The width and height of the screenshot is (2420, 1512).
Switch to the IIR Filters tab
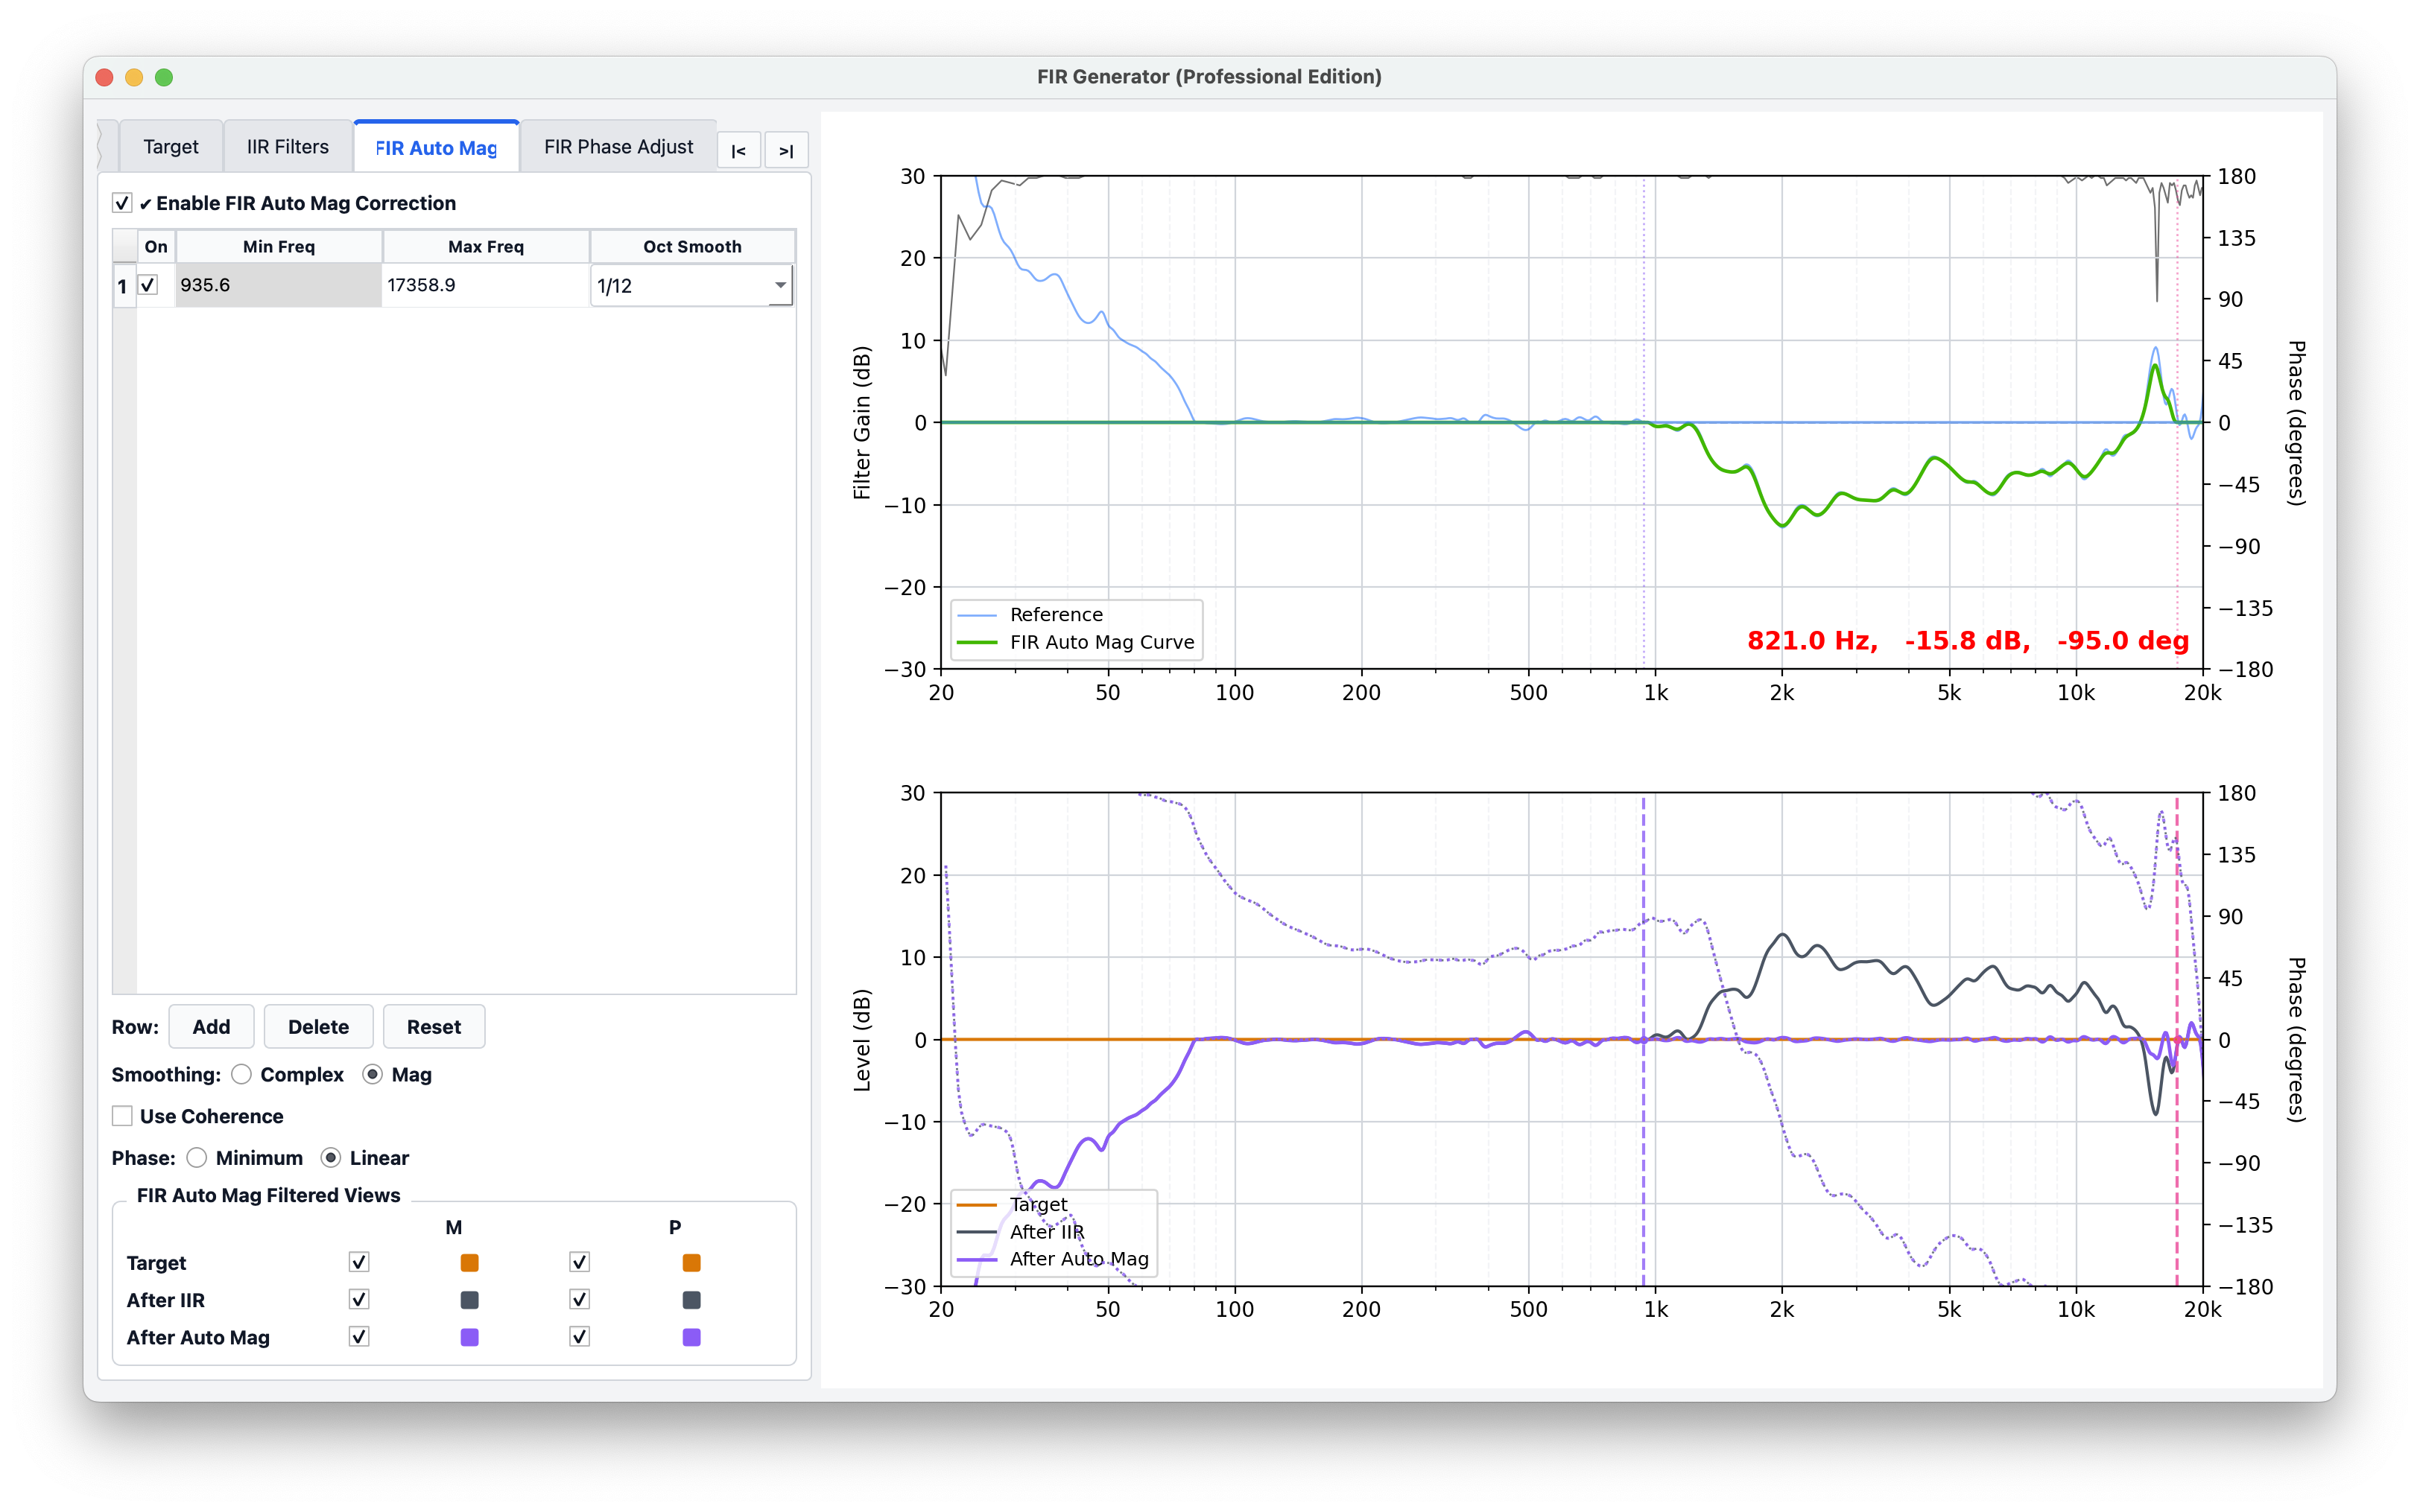tap(287, 147)
